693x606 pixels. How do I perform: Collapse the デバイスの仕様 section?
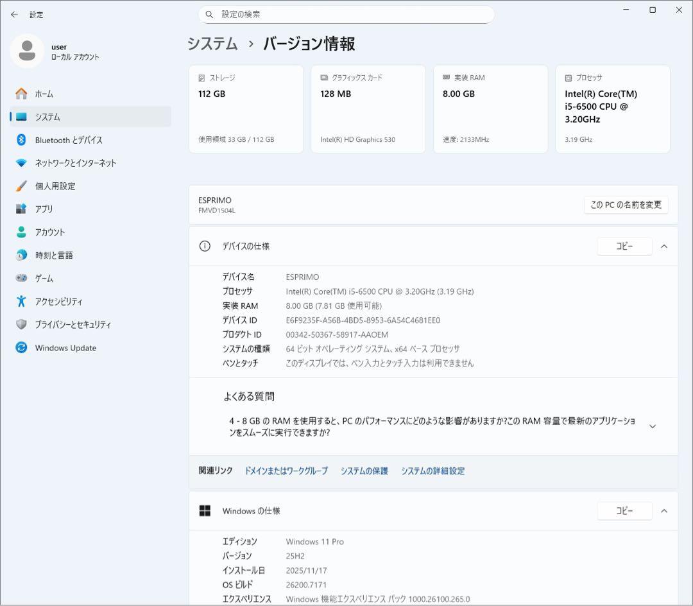664,246
